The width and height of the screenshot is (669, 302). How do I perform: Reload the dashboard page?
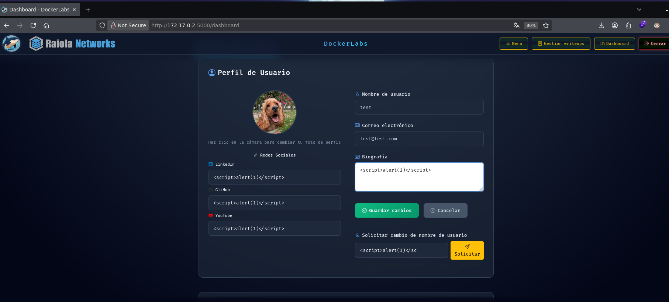click(x=33, y=25)
